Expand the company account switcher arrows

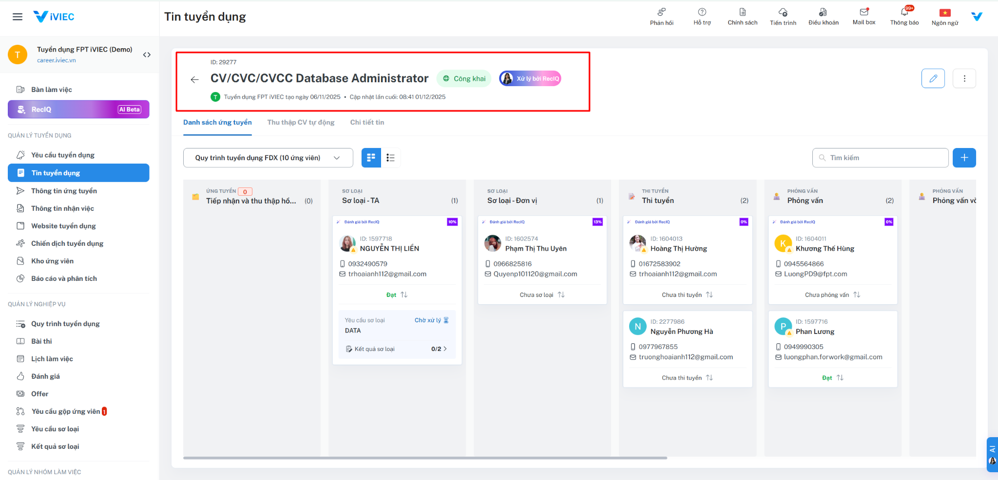click(147, 55)
